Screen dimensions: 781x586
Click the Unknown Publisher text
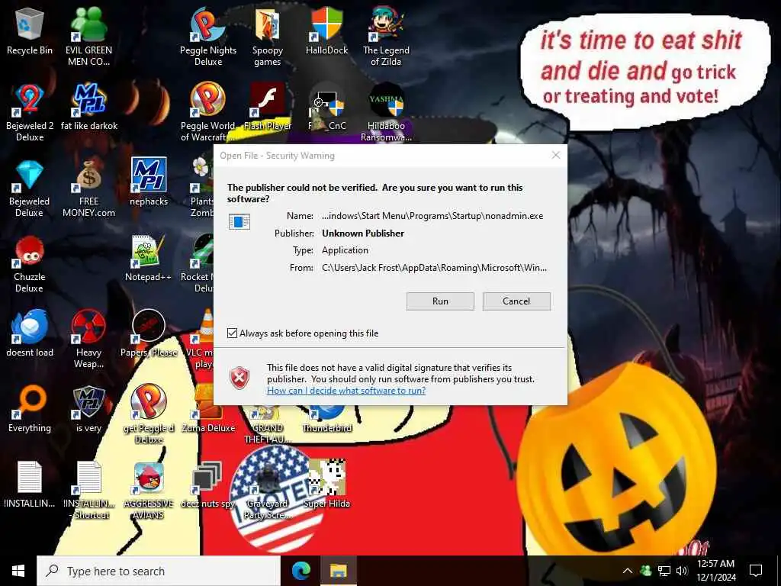[363, 233]
